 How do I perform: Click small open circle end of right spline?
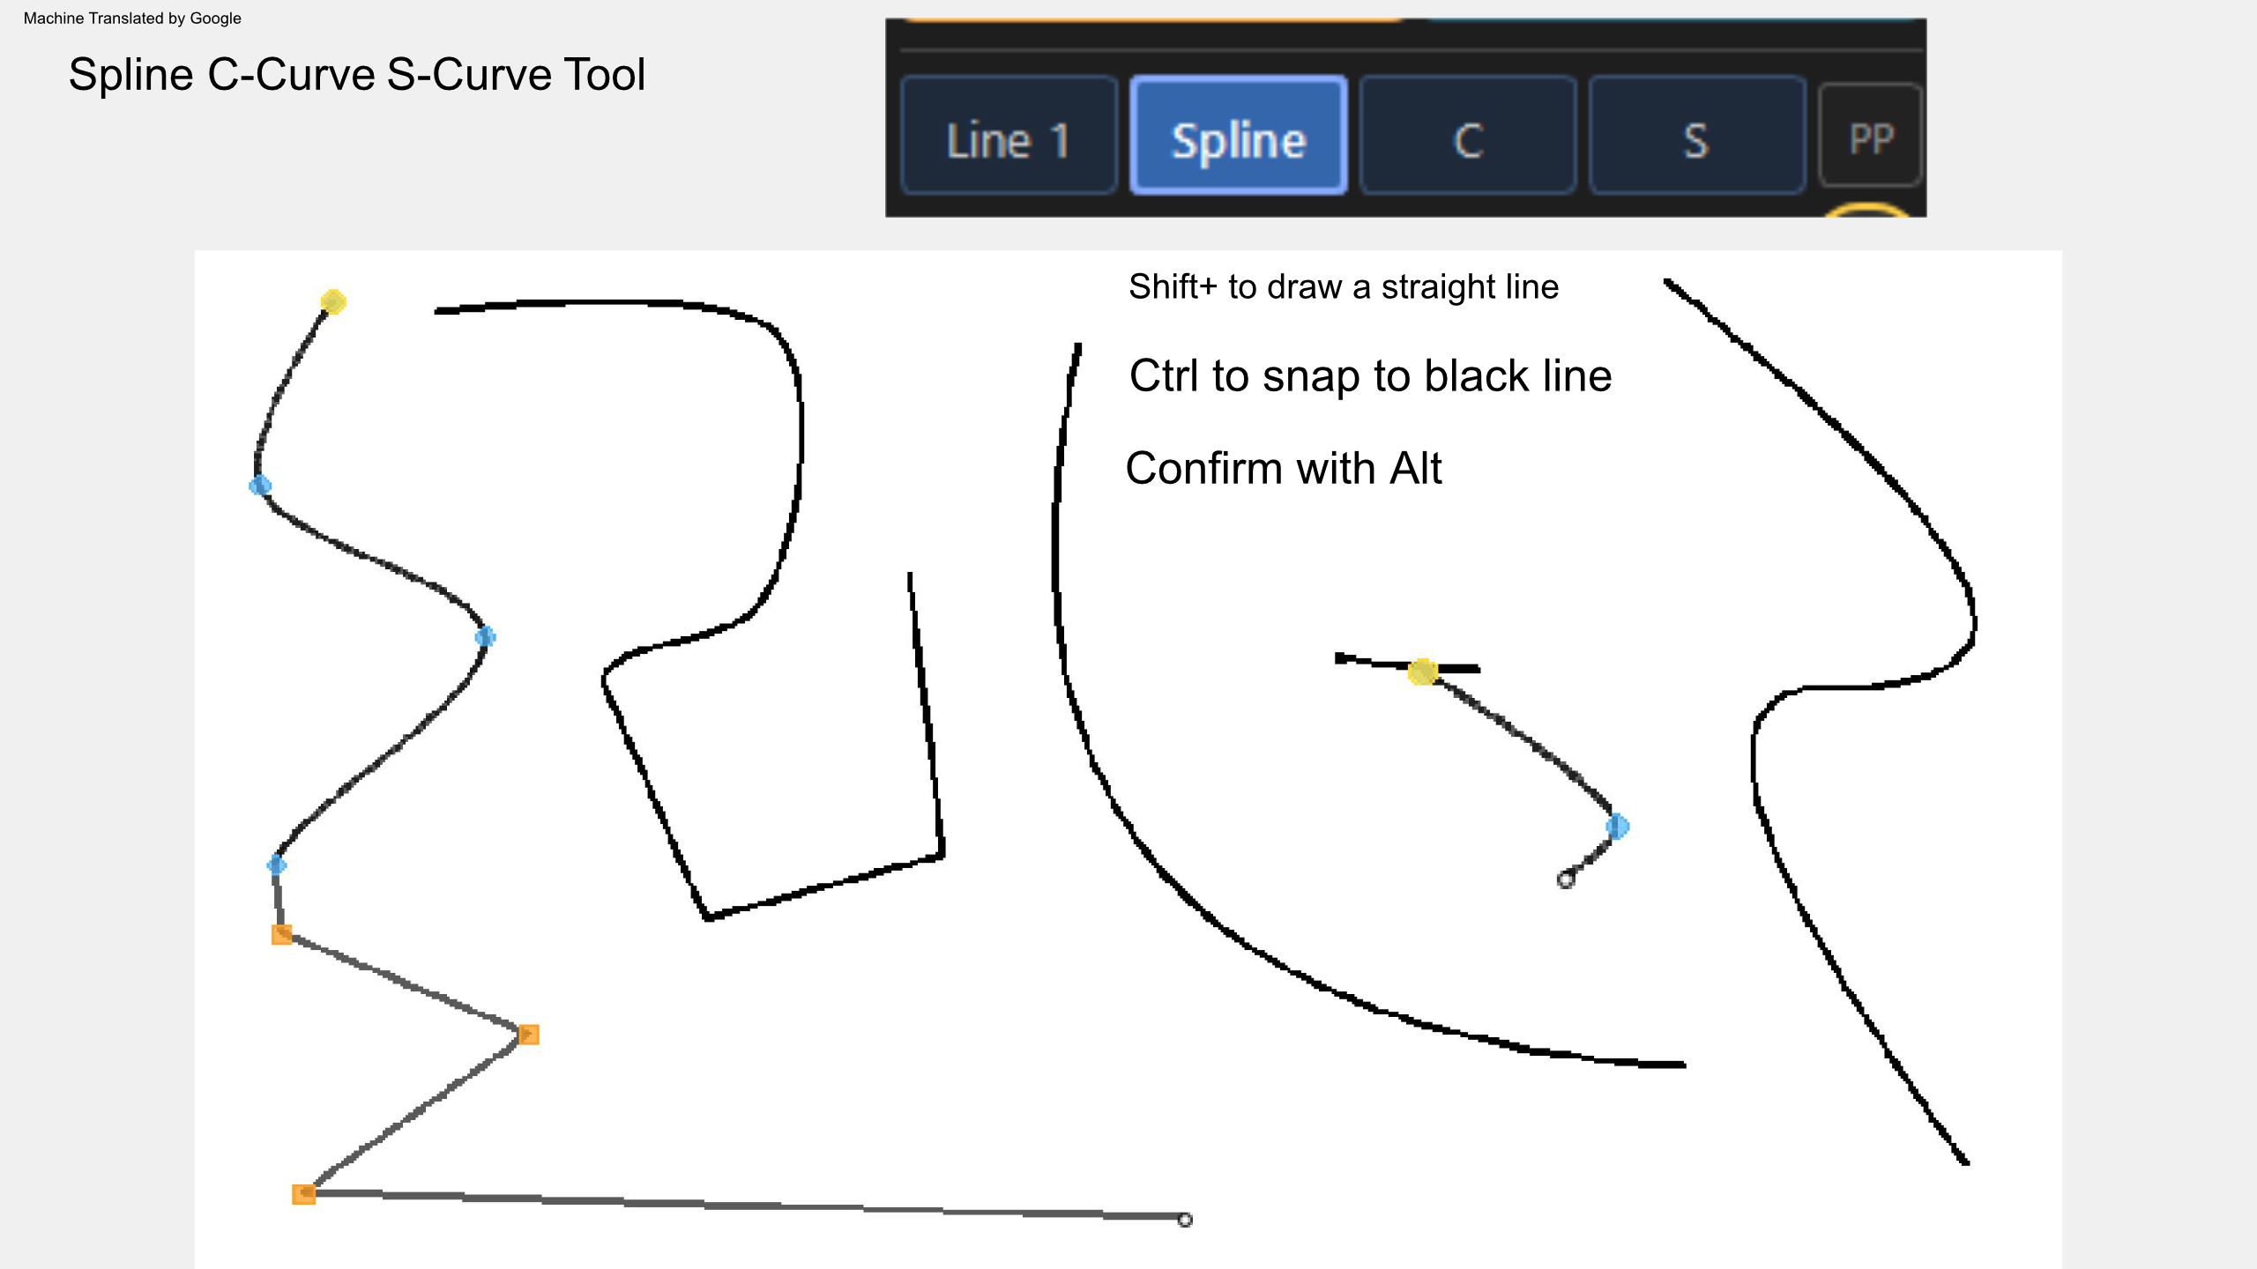[x=1566, y=879]
